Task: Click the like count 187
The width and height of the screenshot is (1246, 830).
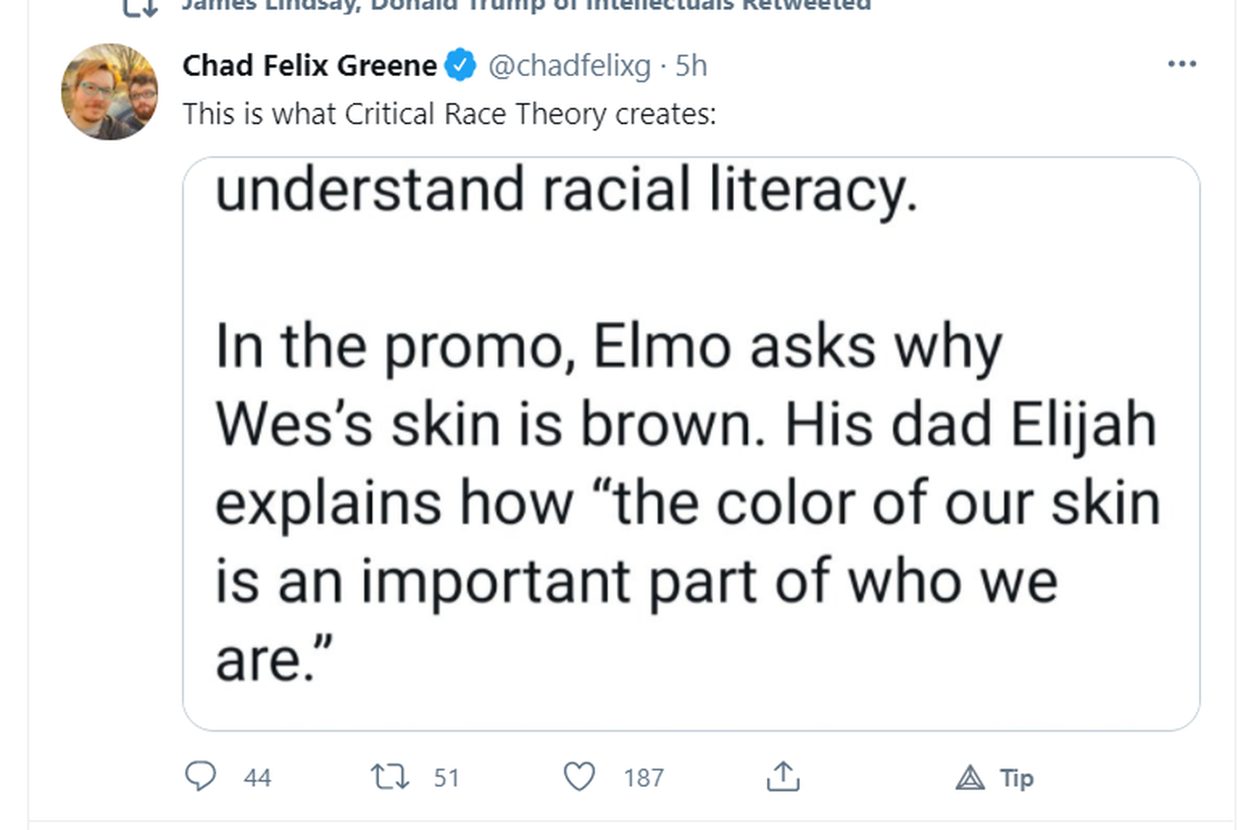Action: tap(643, 778)
